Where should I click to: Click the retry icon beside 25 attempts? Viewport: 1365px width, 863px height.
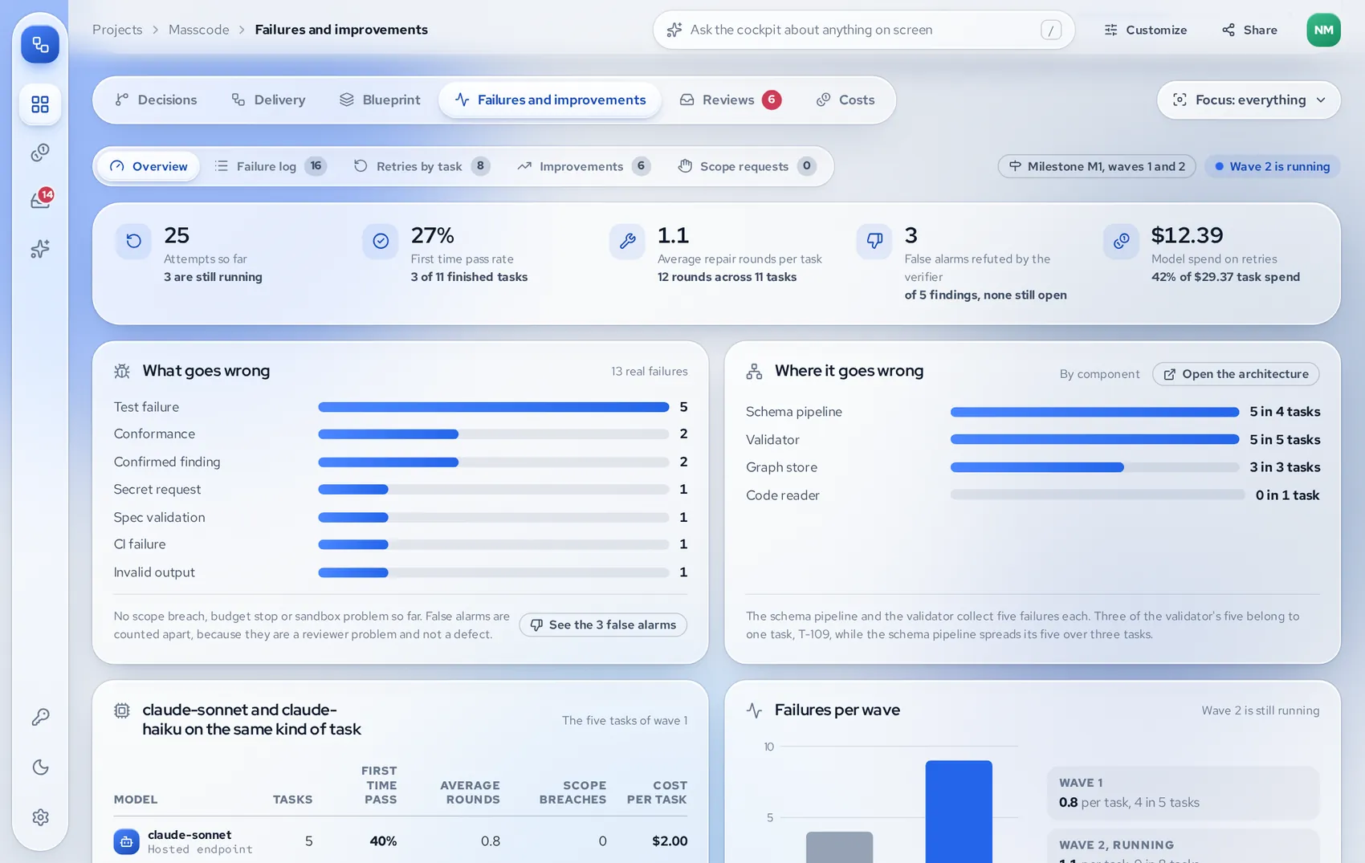pos(133,241)
